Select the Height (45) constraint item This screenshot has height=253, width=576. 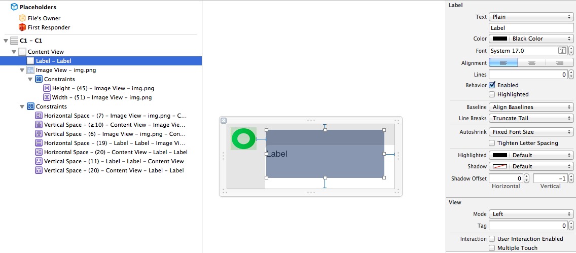click(103, 88)
